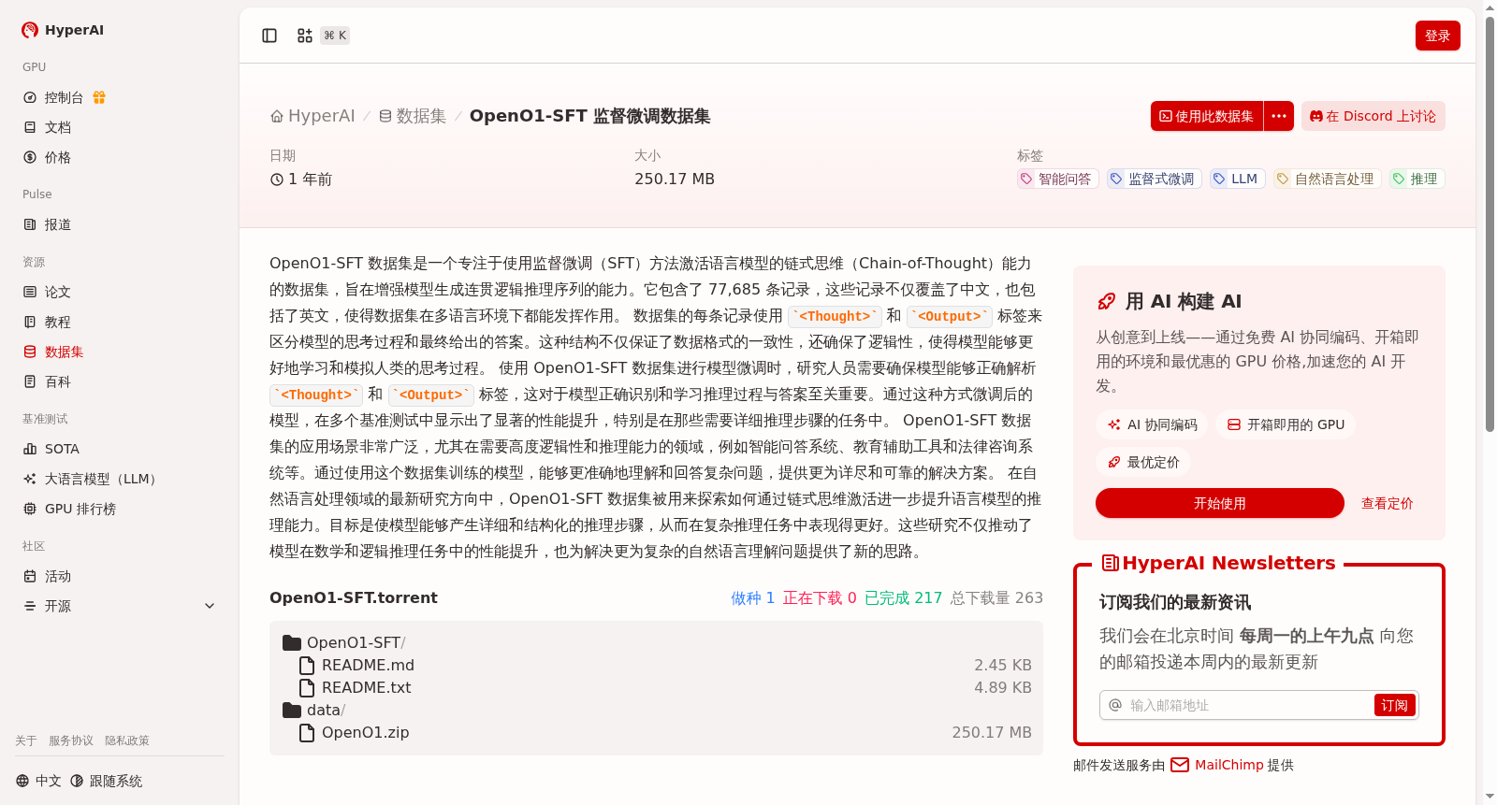Click the README.md file icon

306,665
